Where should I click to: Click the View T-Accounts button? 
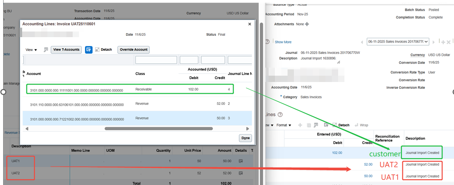tap(66, 50)
